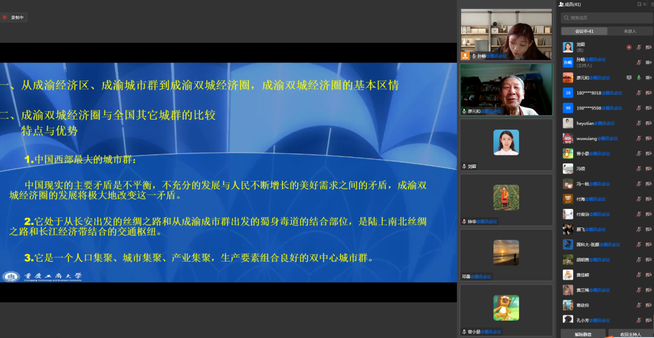This screenshot has height=338, width=654.
Task: Switch to the 会议中·41 tab
Action: point(584,31)
